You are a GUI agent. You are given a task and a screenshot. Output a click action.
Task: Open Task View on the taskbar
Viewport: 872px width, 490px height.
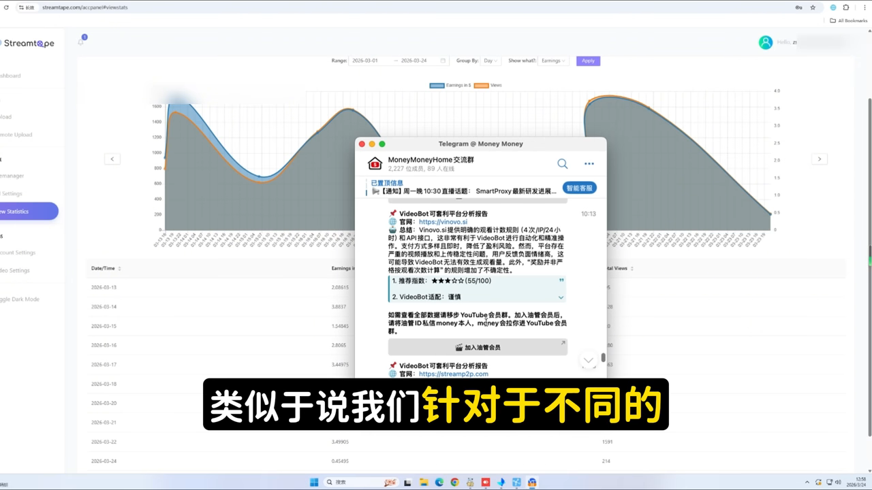(408, 482)
